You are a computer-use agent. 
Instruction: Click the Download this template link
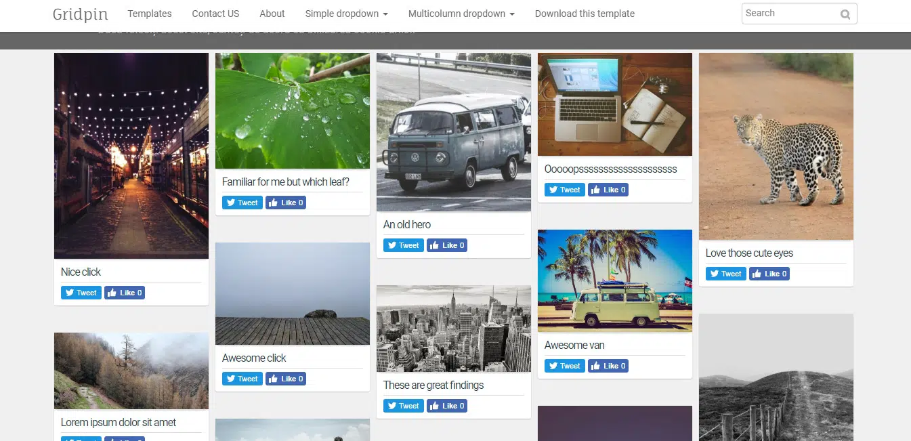(x=585, y=14)
